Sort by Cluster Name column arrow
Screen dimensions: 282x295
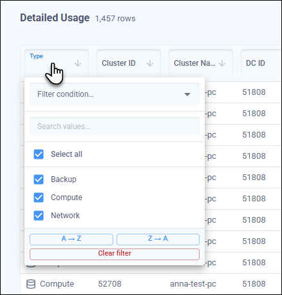coord(222,63)
